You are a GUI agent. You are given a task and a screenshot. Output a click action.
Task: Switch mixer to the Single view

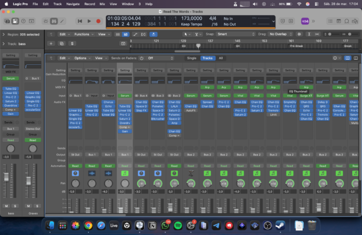click(x=191, y=58)
